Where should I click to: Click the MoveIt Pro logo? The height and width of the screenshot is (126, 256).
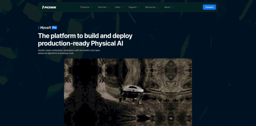click(x=47, y=28)
